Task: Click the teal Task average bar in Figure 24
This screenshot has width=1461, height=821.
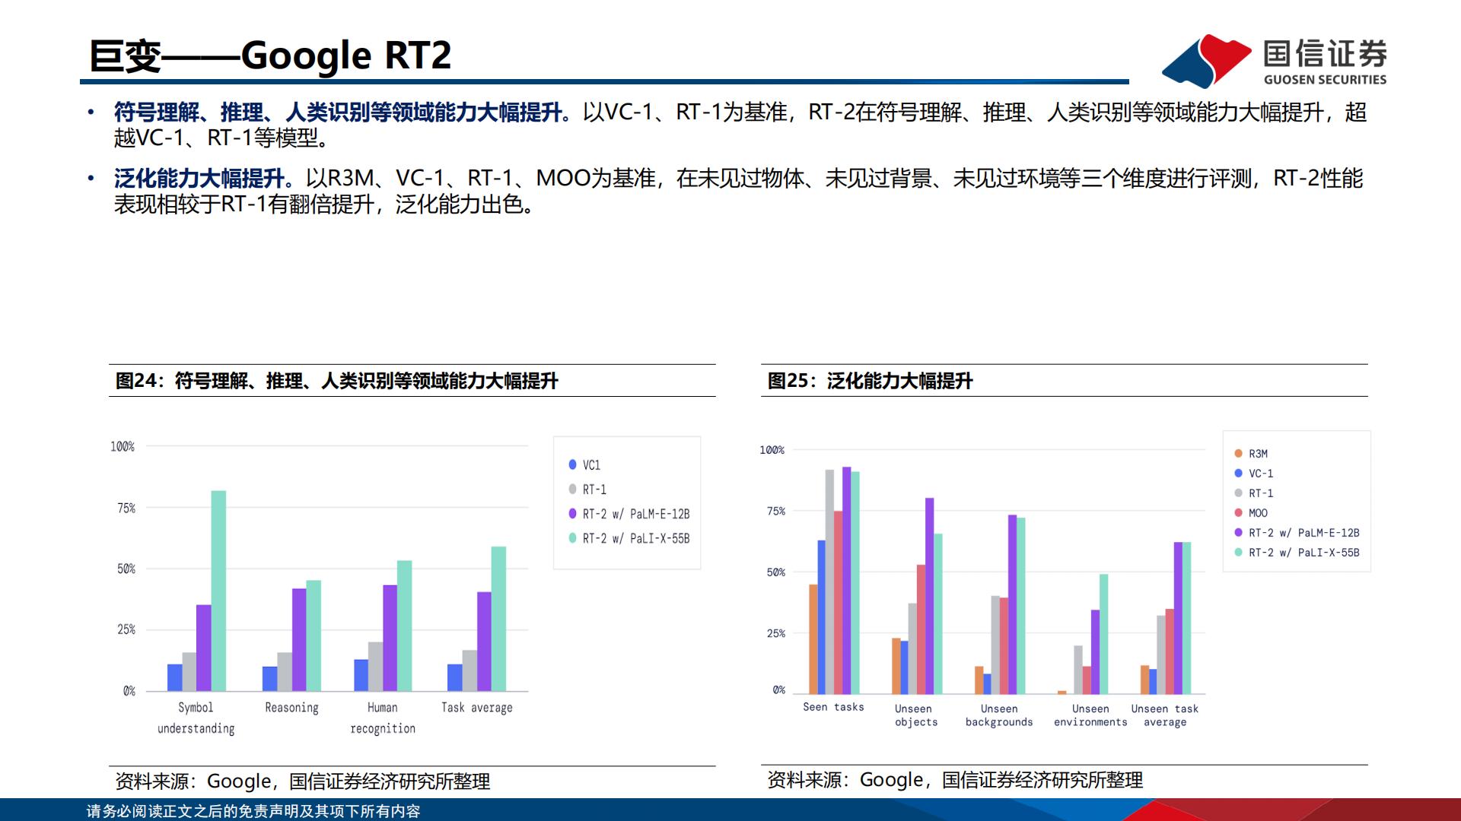Action: [x=498, y=619]
